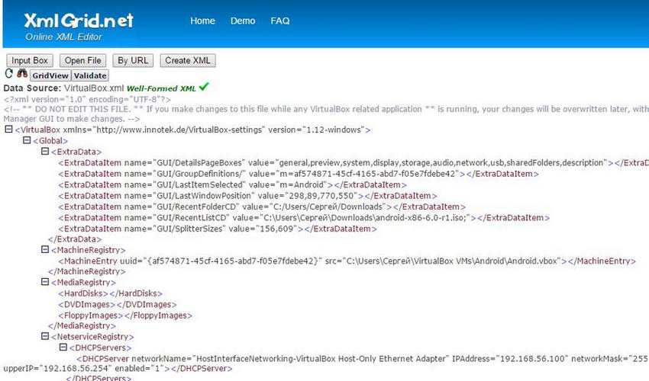This screenshot has height=381, width=649.
Task: Collapse the NetserviceRegistry node
Action: [x=45, y=336]
